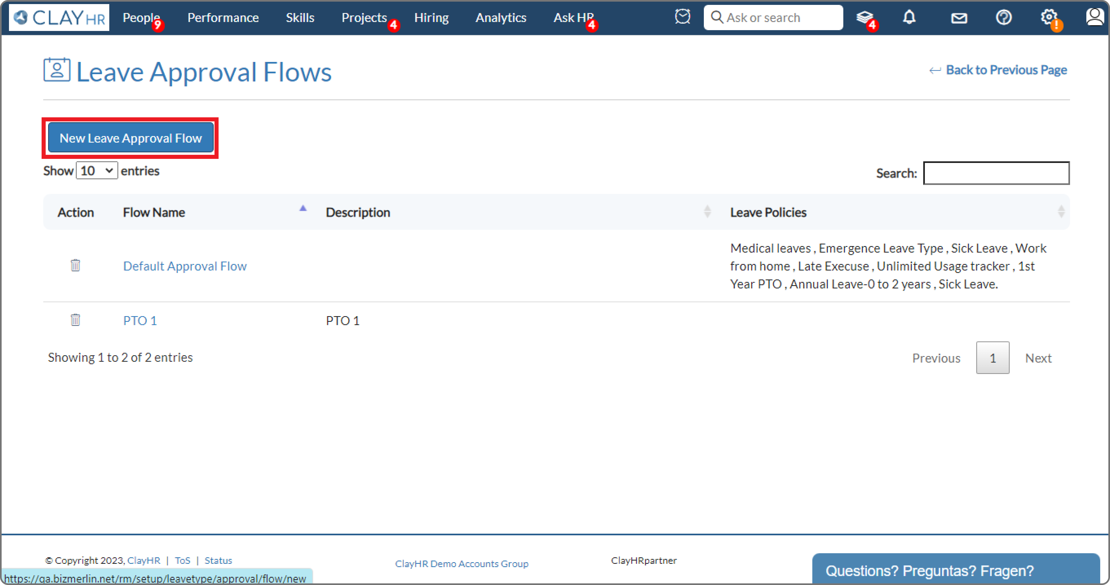Click the ClayHRpartner footer text
This screenshot has height=585, width=1110.
tap(644, 560)
